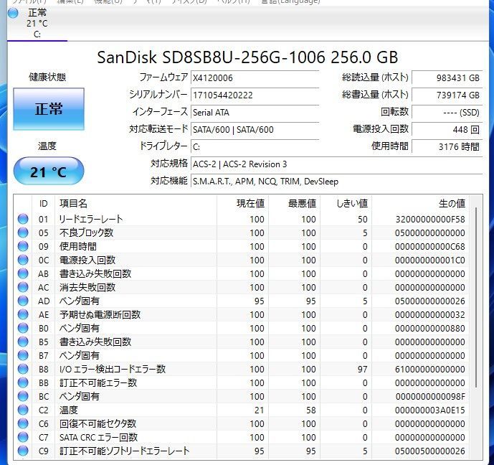Click status icon for SATA CRC エラー回数 row

23,437
